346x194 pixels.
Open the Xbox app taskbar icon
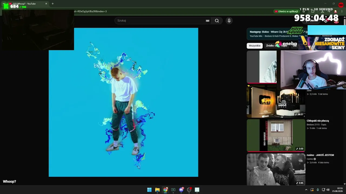tap(173, 190)
